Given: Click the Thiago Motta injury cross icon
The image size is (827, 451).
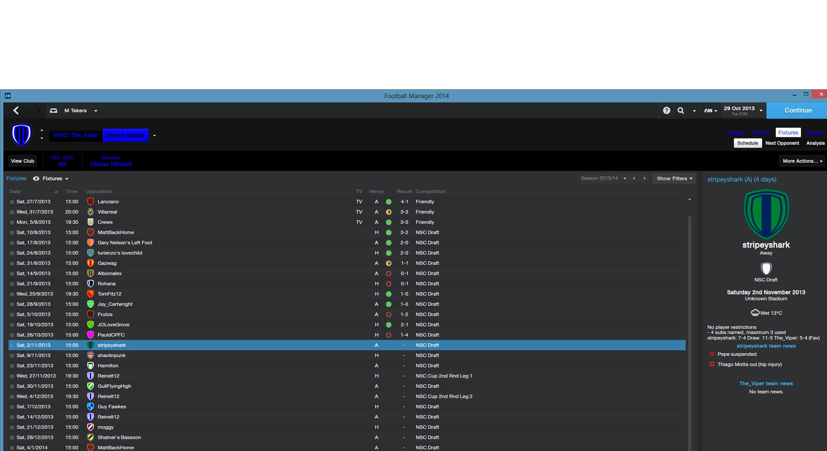Looking at the screenshot, I should pos(712,364).
